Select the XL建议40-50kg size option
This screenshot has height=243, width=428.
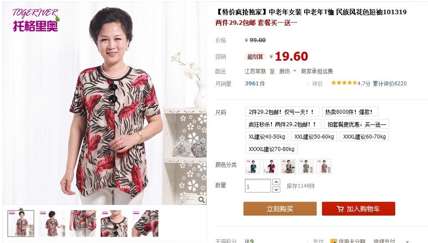(266, 136)
